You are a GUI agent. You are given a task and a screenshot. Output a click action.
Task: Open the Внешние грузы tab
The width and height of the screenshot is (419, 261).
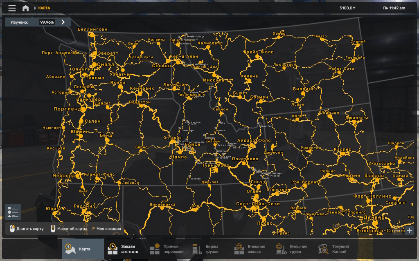[x=293, y=249]
